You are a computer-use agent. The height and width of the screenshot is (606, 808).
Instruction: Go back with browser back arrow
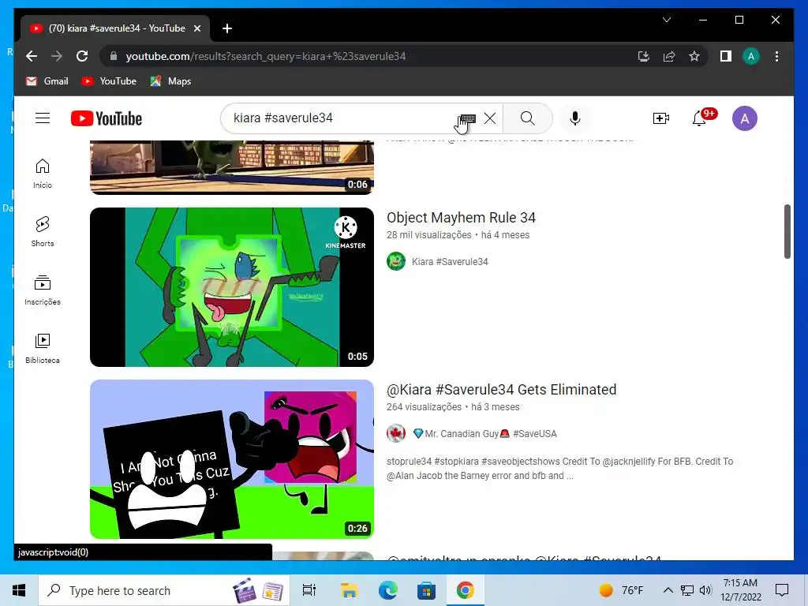pyautogui.click(x=32, y=56)
